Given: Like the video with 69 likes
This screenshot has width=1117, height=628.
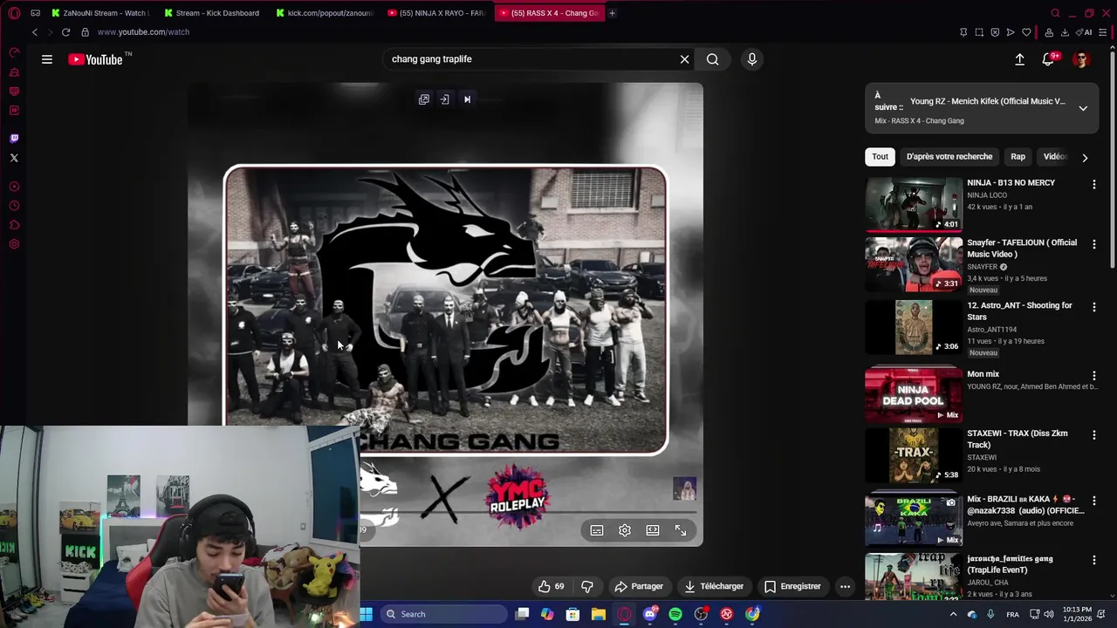Looking at the screenshot, I should coord(551,586).
